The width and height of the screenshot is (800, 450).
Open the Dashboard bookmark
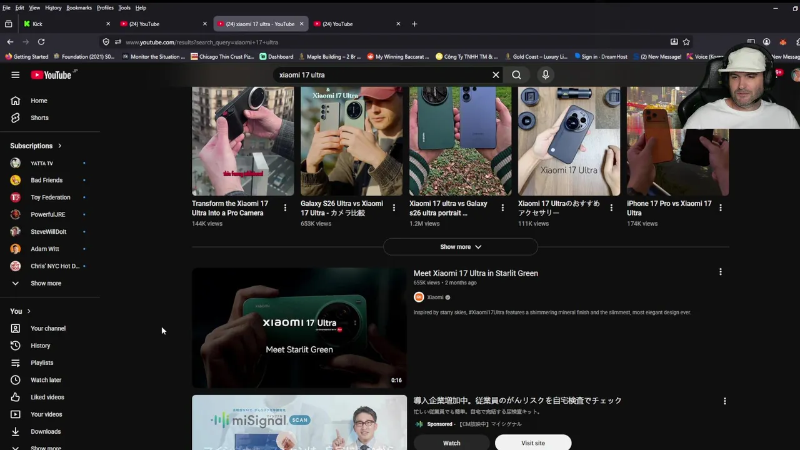tap(276, 57)
